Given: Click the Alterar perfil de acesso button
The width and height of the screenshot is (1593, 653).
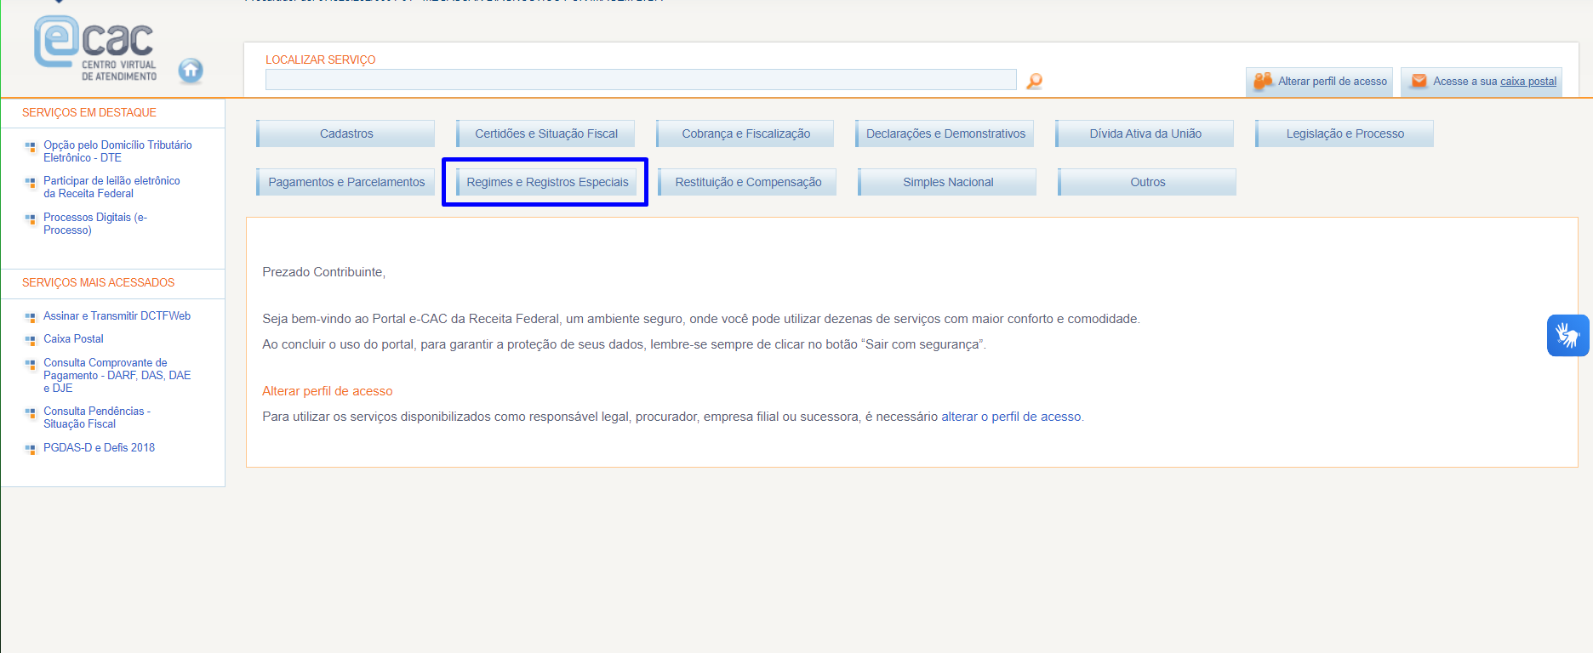Looking at the screenshot, I should pyautogui.click(x=1320, y=82).
